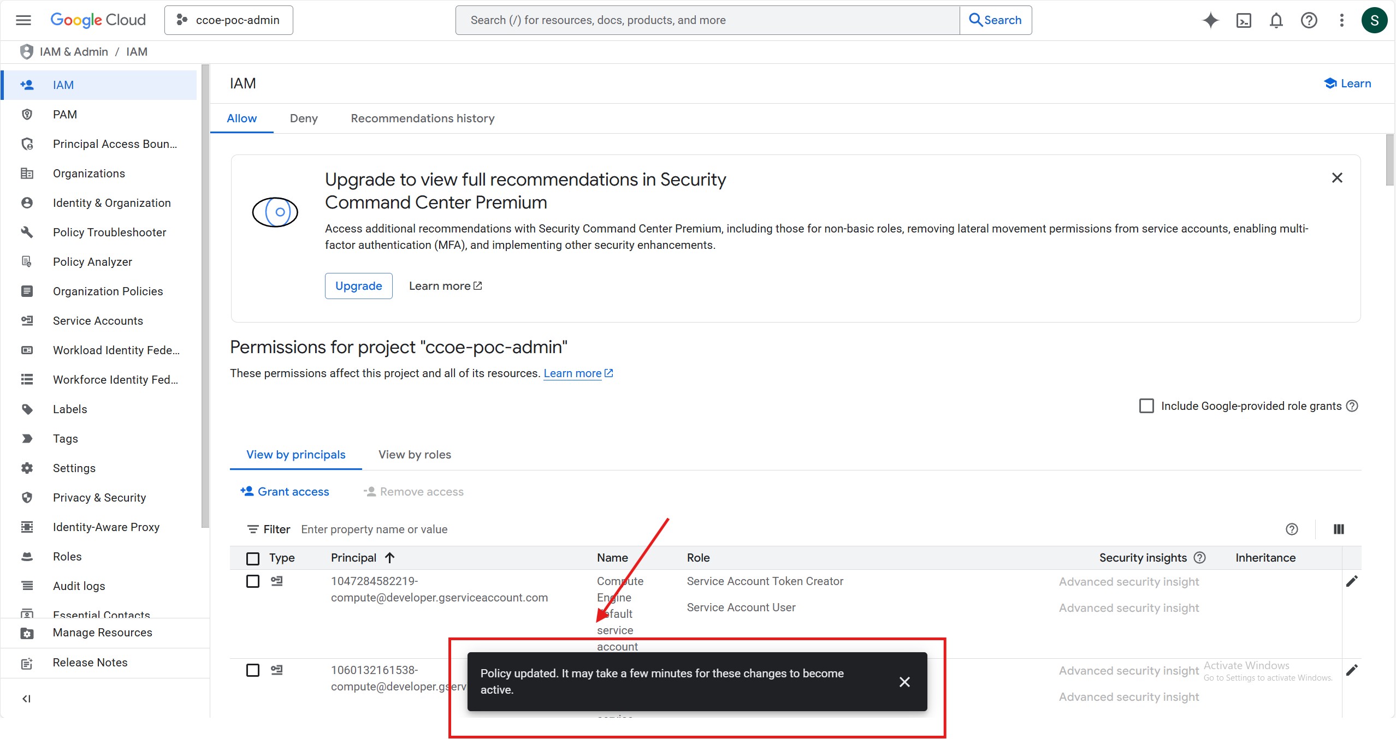This screenshot has width=1396, height=739.
Task: Click the Upgrade button
Action: (358, 286)
